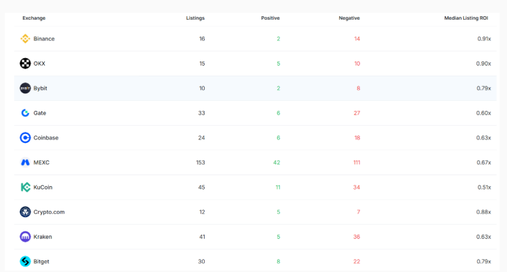Open the Coinbase exchange name link

click(46, 138)
